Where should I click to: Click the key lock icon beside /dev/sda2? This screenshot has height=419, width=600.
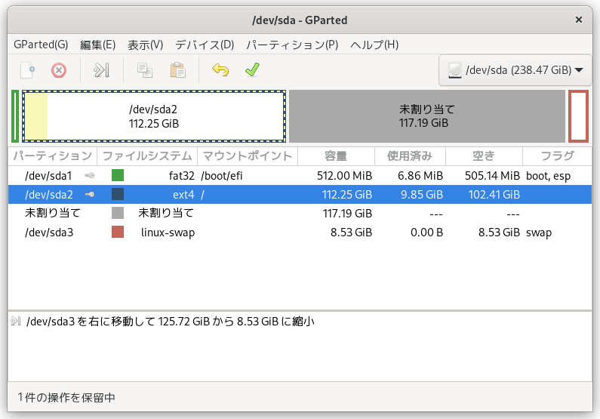tap(90, 194)
